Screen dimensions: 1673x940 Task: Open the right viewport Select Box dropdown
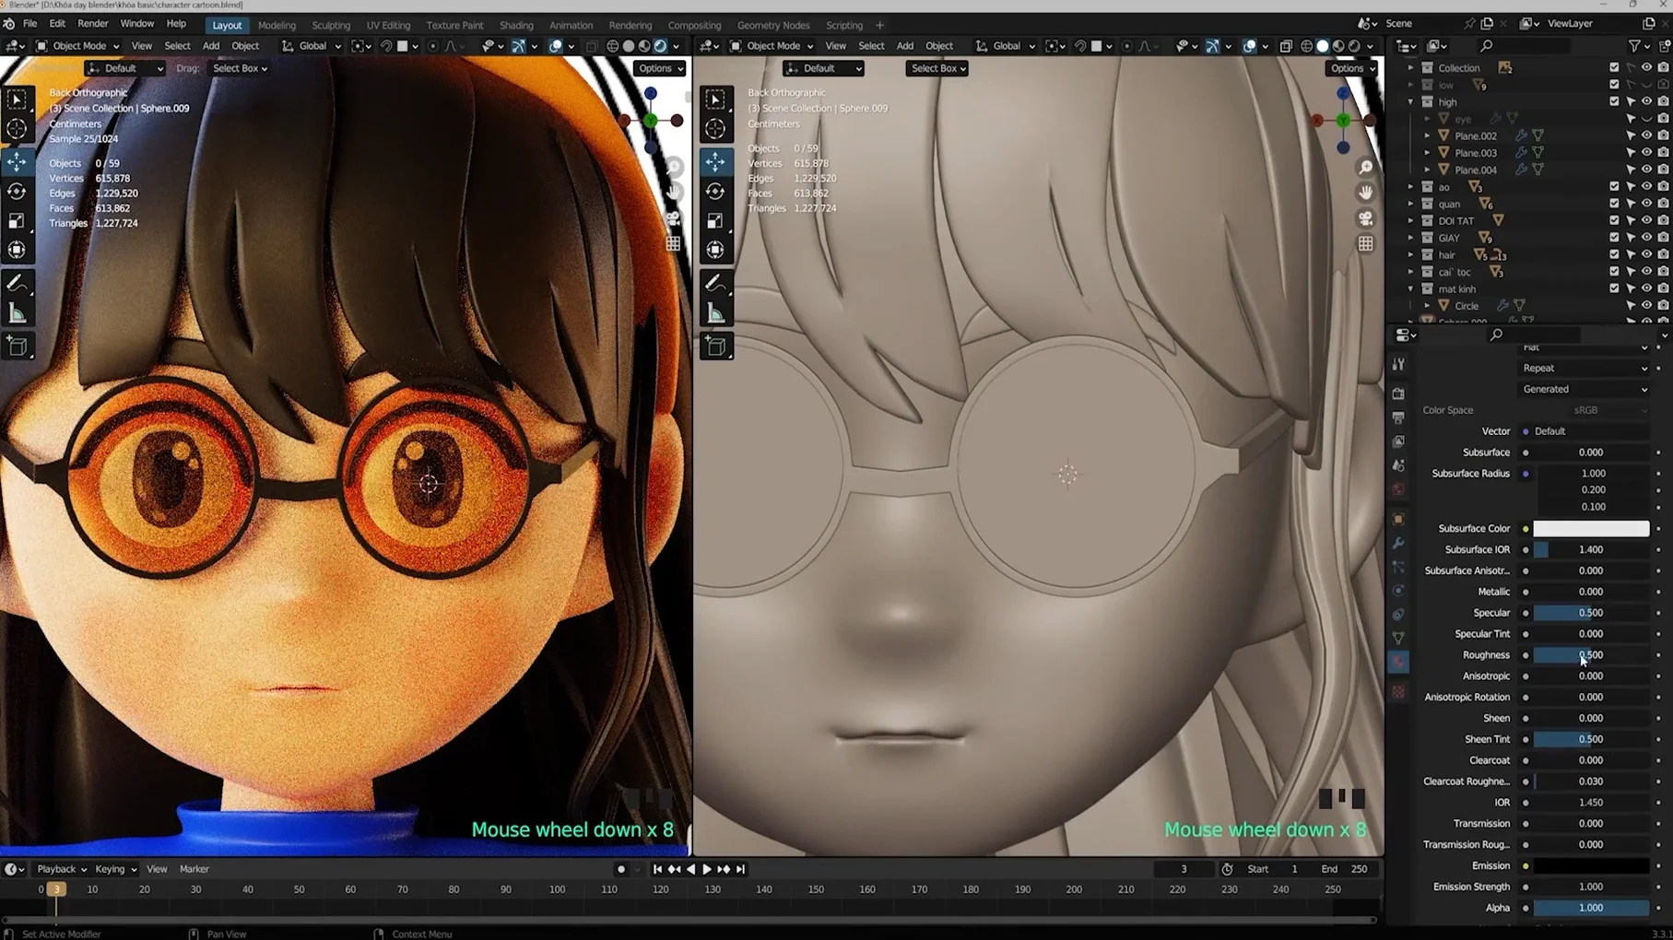pyautogui.click(x=937, y=68)
